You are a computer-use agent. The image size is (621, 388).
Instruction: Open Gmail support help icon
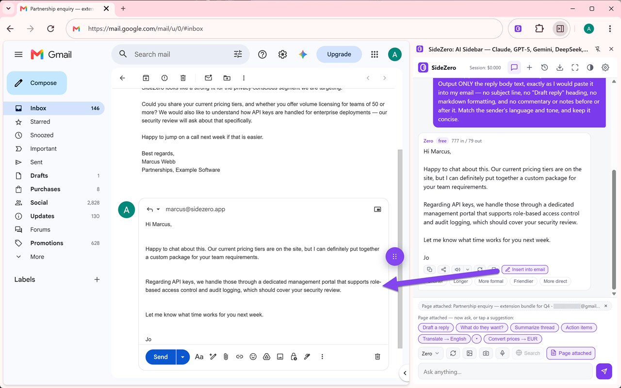(x=262, y=54)
